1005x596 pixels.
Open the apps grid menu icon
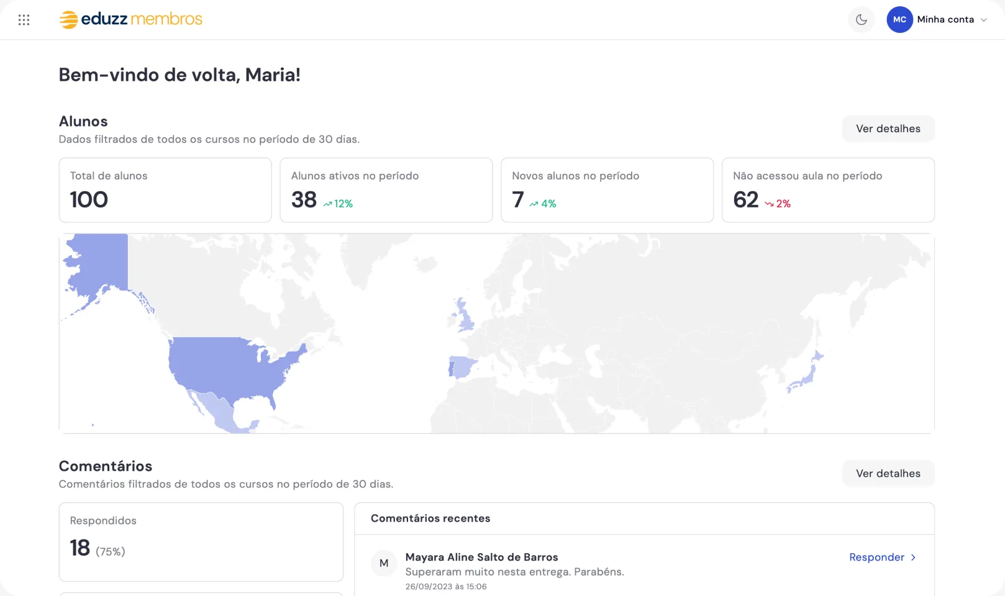(x=24, y=20)
